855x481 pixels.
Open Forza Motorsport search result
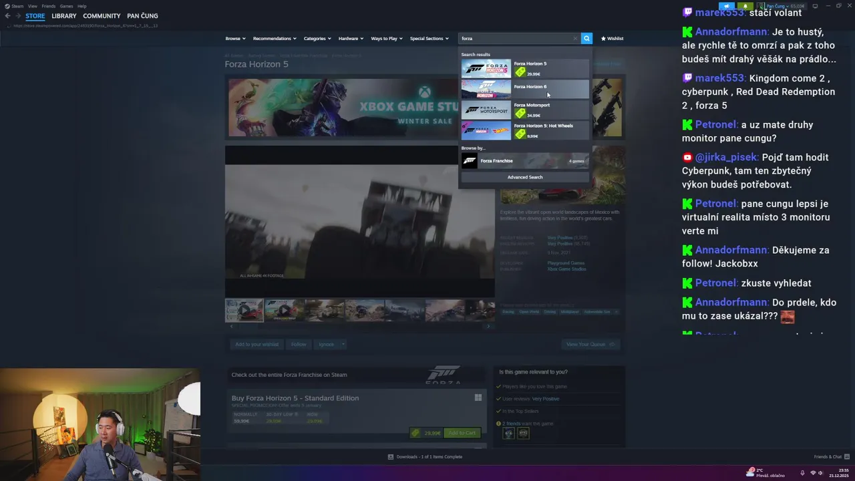coord(525,110)
